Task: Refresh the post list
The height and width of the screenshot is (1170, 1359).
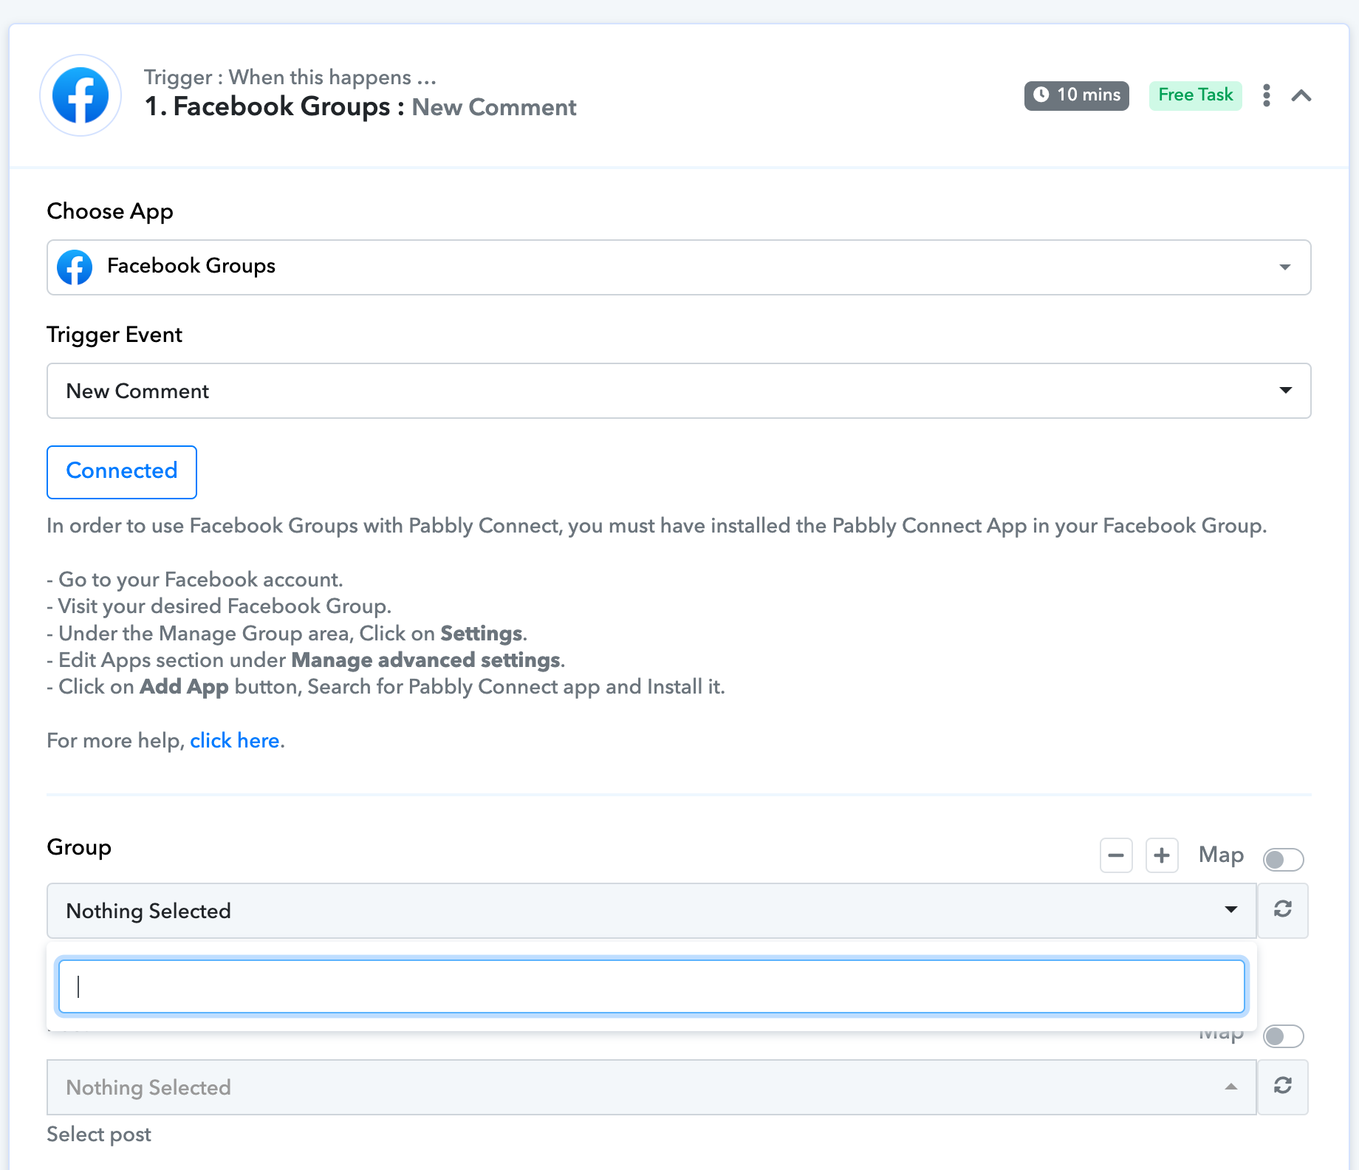Action: click(1283, 1087)
